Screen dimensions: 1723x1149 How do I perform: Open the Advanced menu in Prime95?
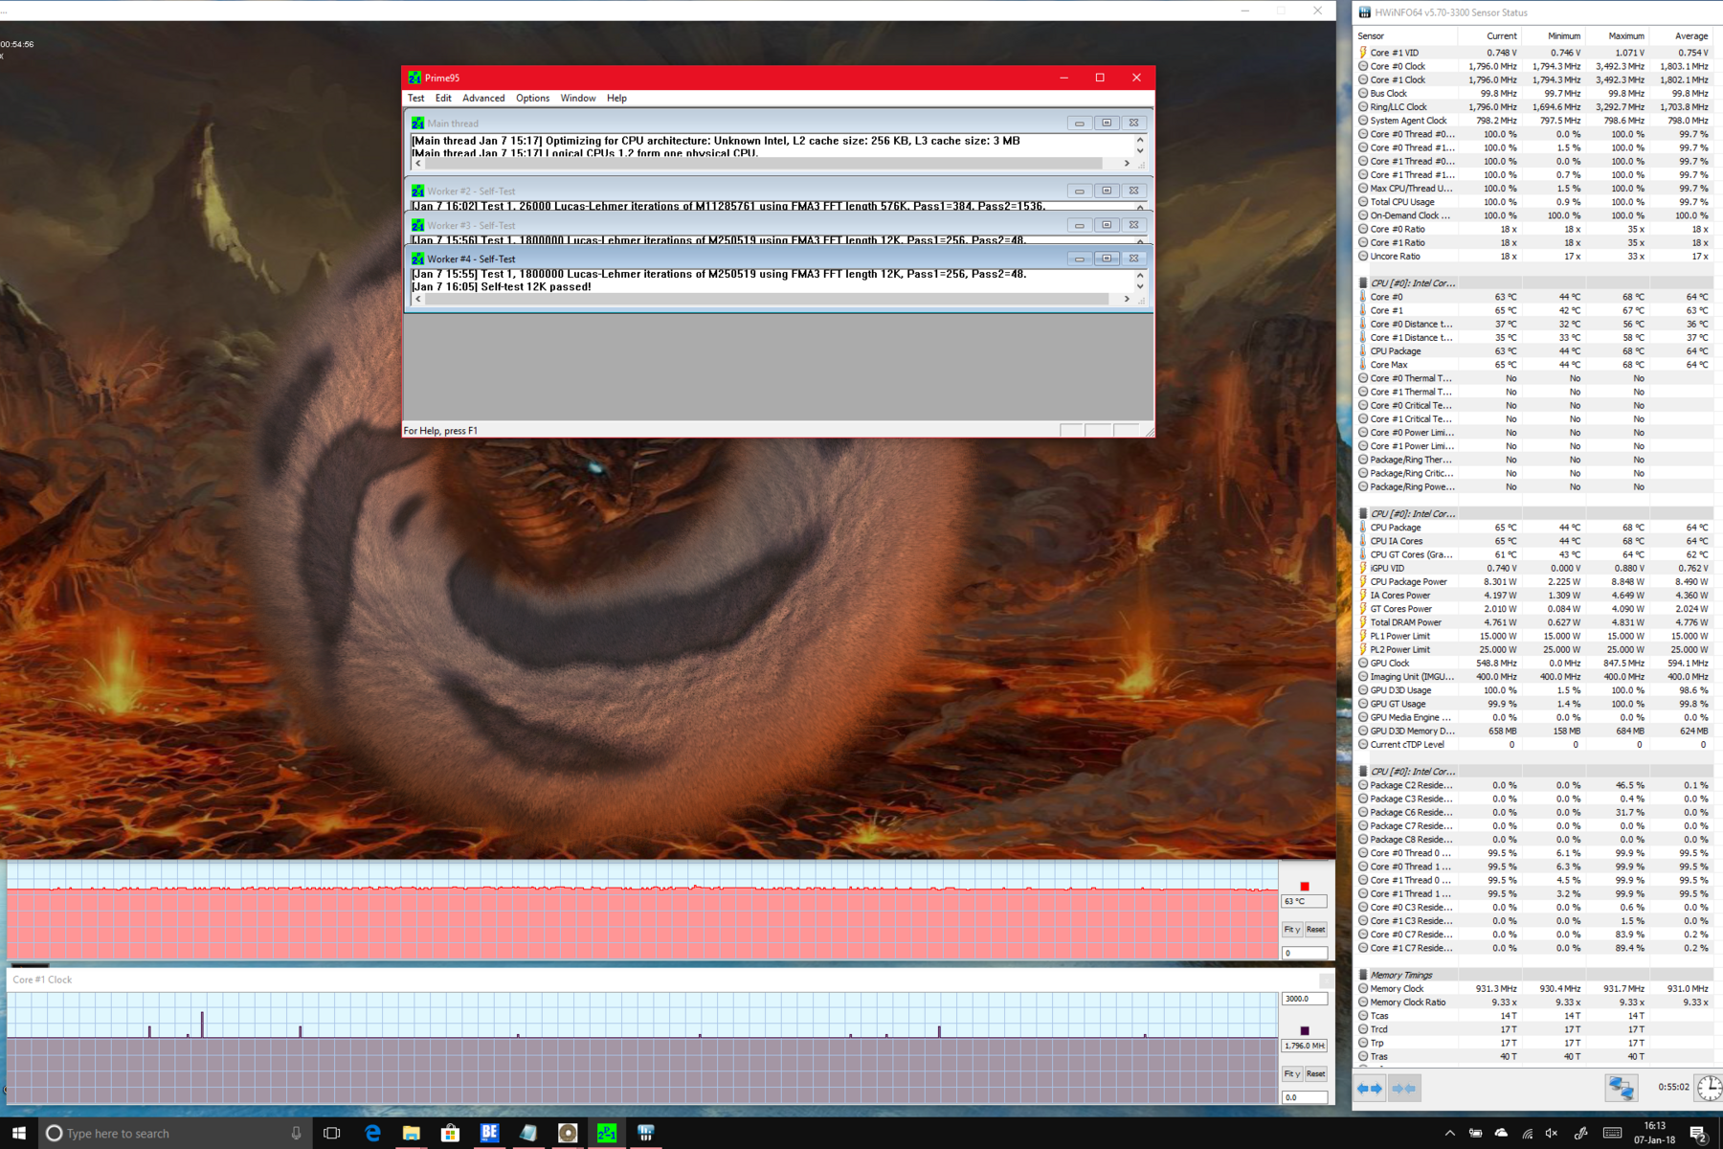click(483, 98)
